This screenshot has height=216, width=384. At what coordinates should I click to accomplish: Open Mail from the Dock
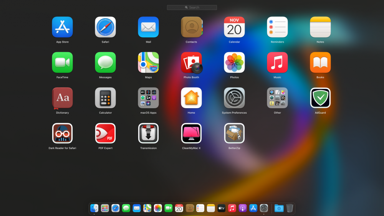tap(137, 208)
